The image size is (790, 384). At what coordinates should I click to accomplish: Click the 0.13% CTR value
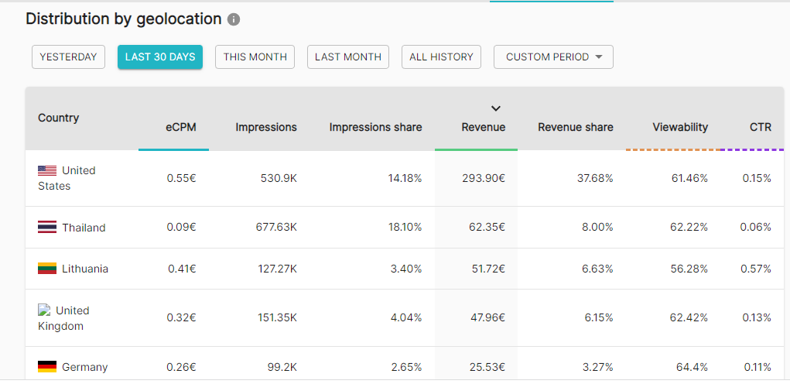pyautogui.click(x=757, y=318)
